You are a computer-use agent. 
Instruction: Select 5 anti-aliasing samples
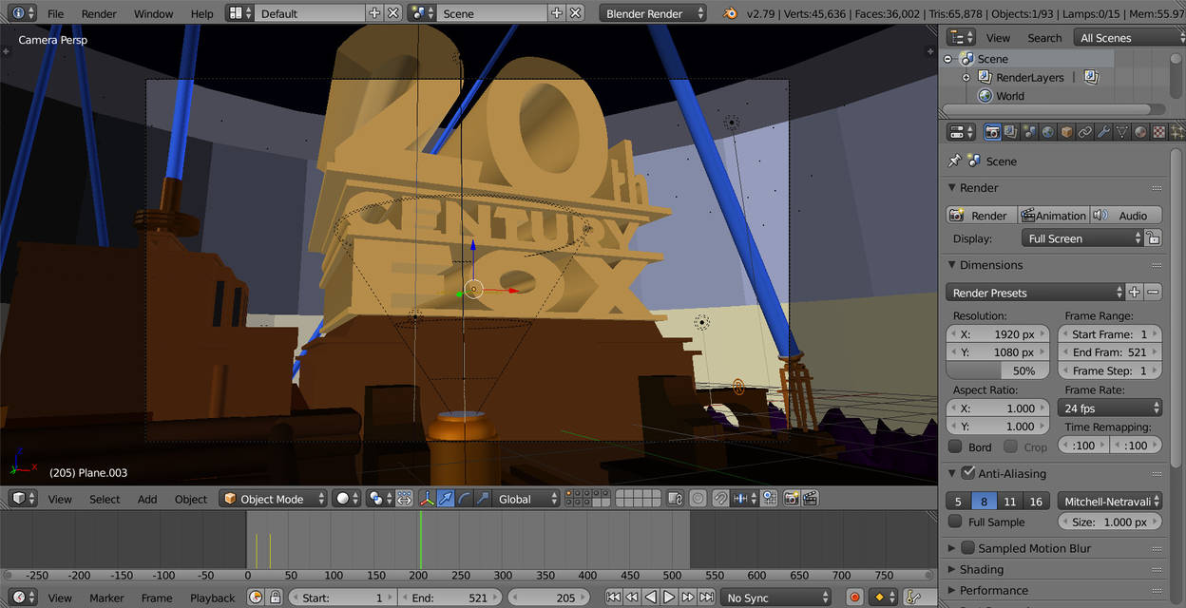958,501
